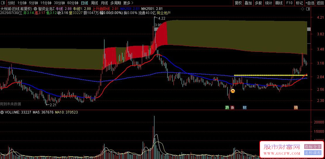Screen dimensions: 325x159
Task: Click the 复权 adjustment button
Action: 238,3
